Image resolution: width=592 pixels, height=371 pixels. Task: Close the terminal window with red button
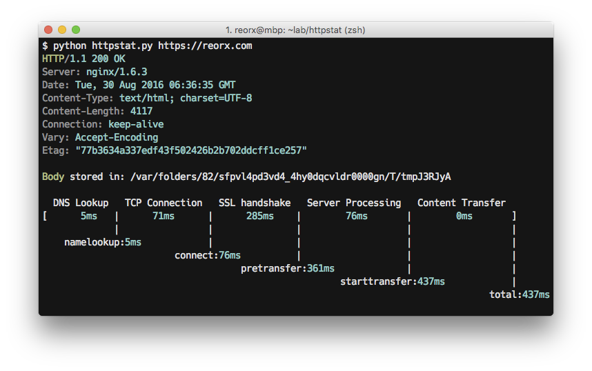click(x=48, y=30)
